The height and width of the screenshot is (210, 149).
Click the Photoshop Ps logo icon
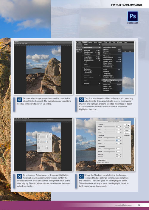[133, 16]
